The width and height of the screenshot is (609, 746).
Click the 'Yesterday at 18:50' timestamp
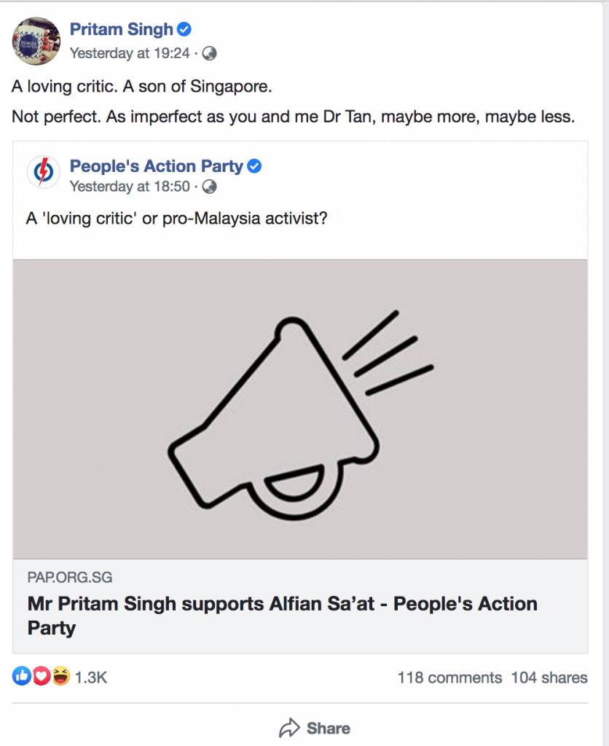coord(129,186)
